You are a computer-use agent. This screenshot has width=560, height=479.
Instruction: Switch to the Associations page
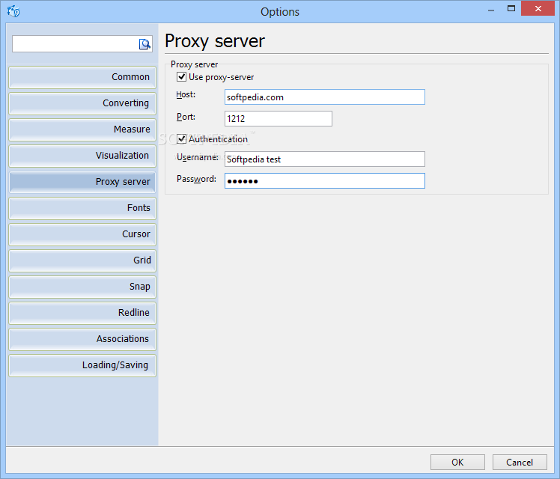coord(82,339)
